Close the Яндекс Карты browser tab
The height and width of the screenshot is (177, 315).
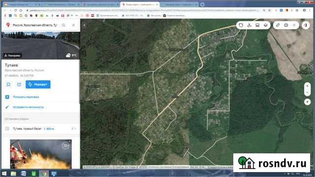[157, 4]
